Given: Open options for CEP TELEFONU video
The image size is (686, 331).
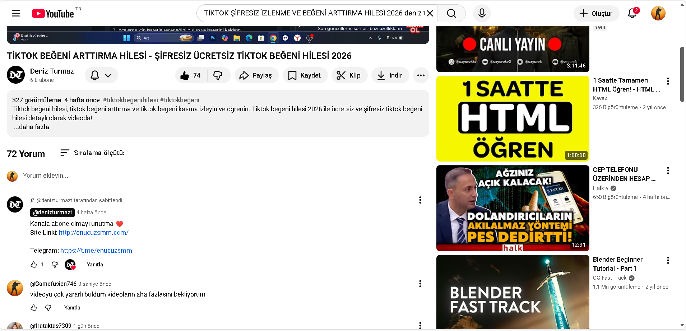Looking at the screenshot, I should (x=668, y=171).
